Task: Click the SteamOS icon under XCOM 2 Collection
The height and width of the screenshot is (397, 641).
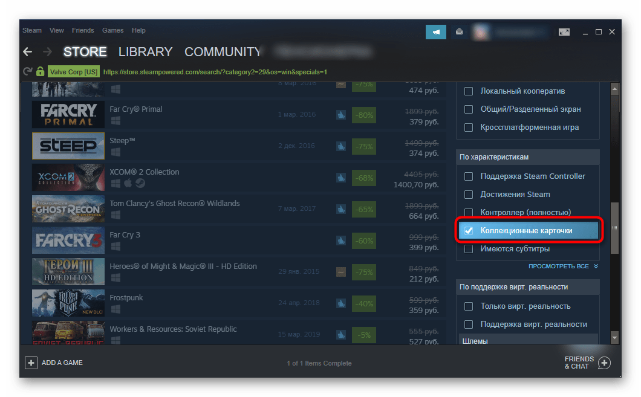Action: [140, 183]
